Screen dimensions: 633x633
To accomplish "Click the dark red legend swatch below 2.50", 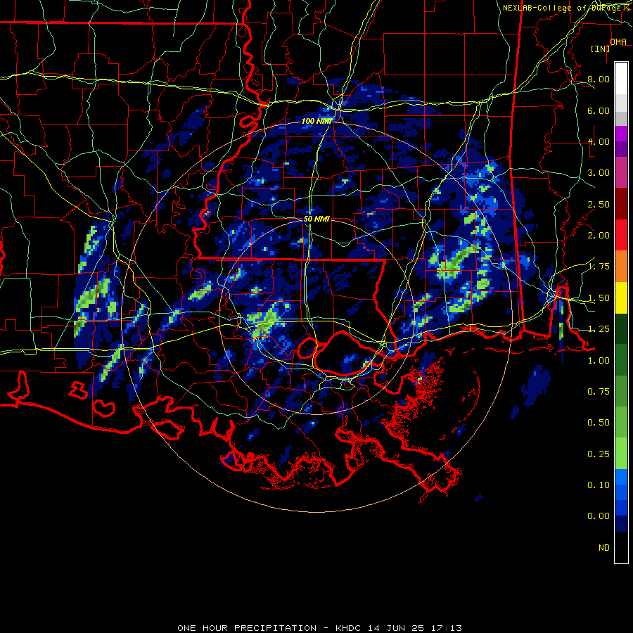I will tap(621, 204).
